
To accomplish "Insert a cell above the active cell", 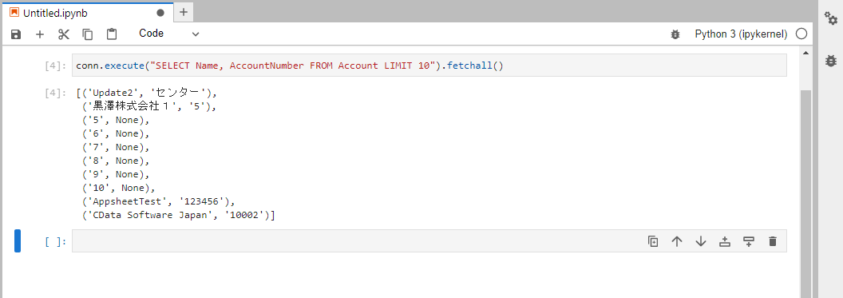I will (725, 241).
